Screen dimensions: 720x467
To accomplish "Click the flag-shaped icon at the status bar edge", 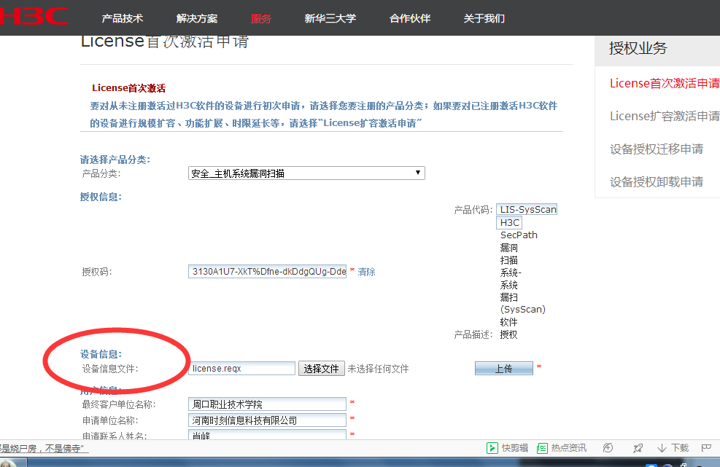I will [706, 447].
